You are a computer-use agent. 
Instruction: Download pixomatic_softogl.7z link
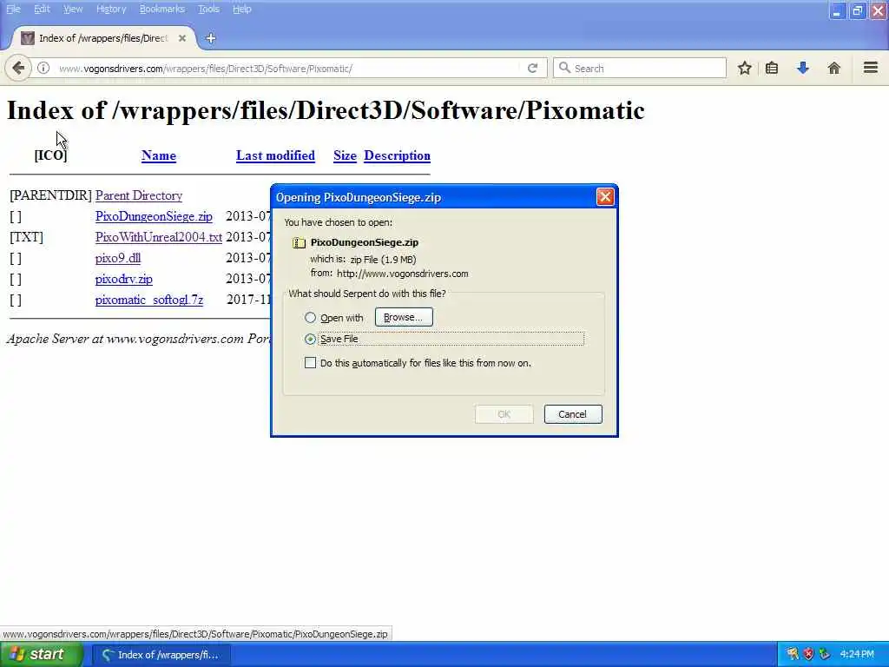tap(149, 300)
